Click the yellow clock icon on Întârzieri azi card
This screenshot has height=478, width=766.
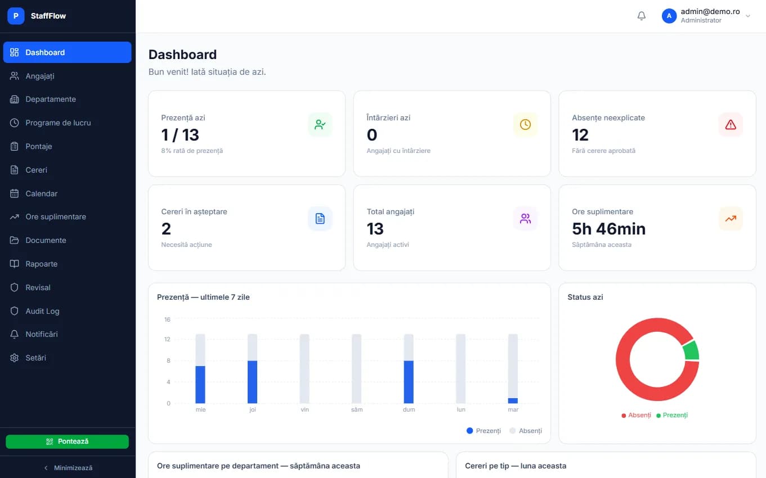point(525,125)
